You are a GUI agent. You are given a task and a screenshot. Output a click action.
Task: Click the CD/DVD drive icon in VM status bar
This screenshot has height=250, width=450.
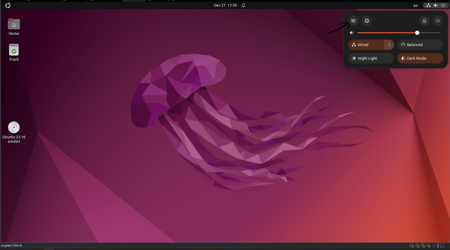tap(417, 245)
